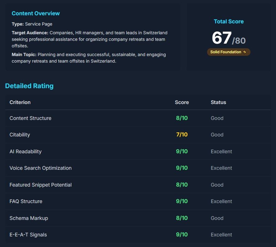The image size is (276, 247).
Task: Click the Score column header
Action: pos(182,102)
